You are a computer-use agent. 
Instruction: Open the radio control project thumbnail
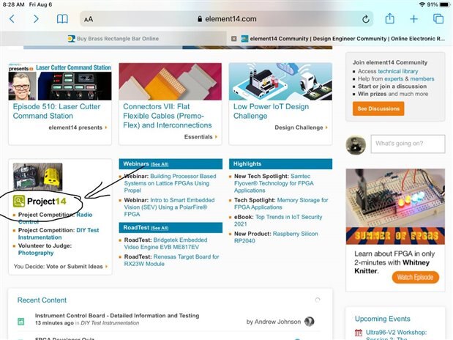37,176
